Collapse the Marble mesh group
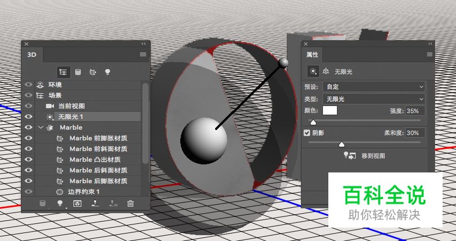 click(x=41, y=127)
